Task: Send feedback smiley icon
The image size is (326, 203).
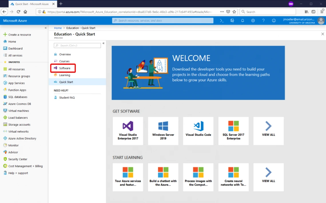Action: (274, 21)
